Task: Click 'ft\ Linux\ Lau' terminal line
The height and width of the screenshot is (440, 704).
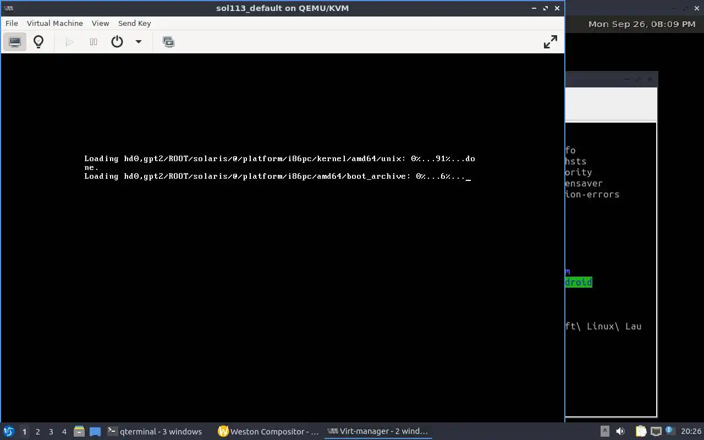Action: click(x=603, y=326)
